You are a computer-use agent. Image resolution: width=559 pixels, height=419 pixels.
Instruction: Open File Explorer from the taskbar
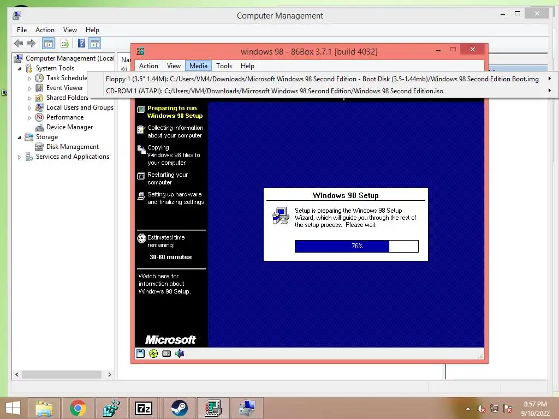[44, 408]
